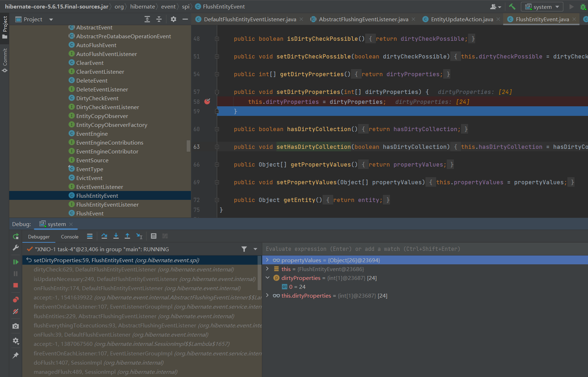Open the Console tab
This screenshot has width=588, height=377.
(70, 237)
